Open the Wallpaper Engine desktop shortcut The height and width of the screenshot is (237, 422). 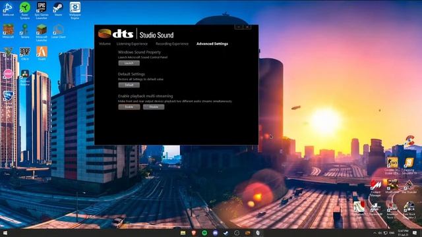tap(75, 11)
